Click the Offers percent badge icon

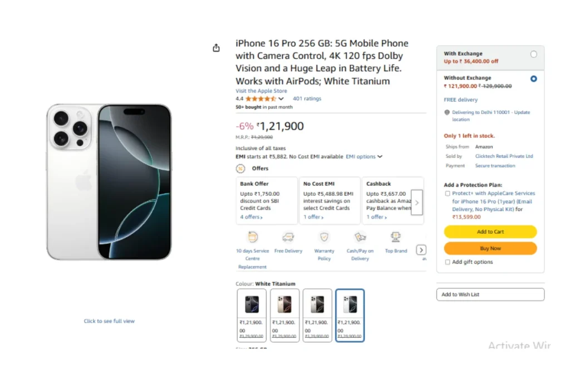[x=240, y=168]
